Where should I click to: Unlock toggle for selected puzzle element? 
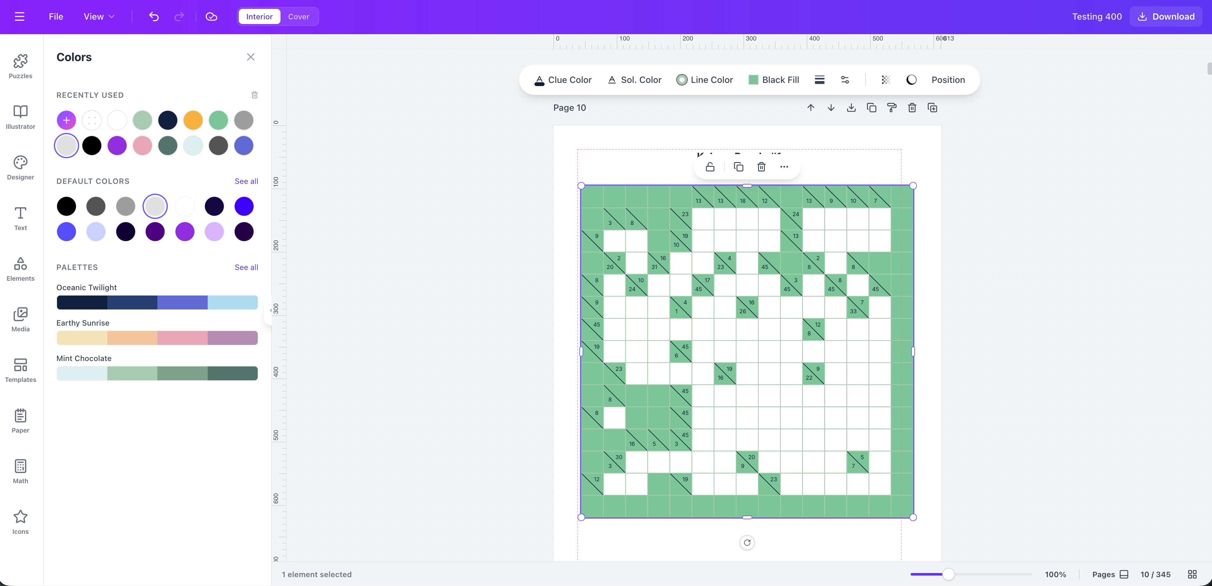[x=710, y=167]
